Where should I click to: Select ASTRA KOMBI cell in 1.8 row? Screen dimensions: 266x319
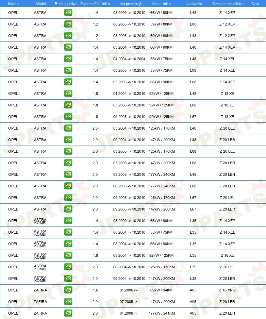[40, 256]
